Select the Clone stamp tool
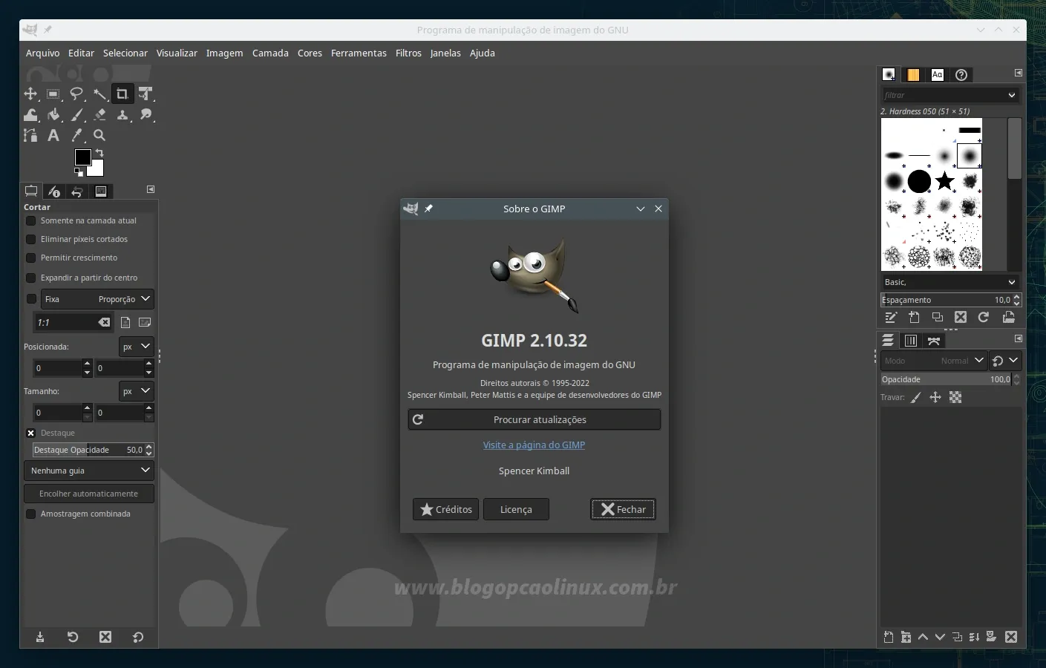This screenshot has height=668, width=1046. (x=122, y=114)
